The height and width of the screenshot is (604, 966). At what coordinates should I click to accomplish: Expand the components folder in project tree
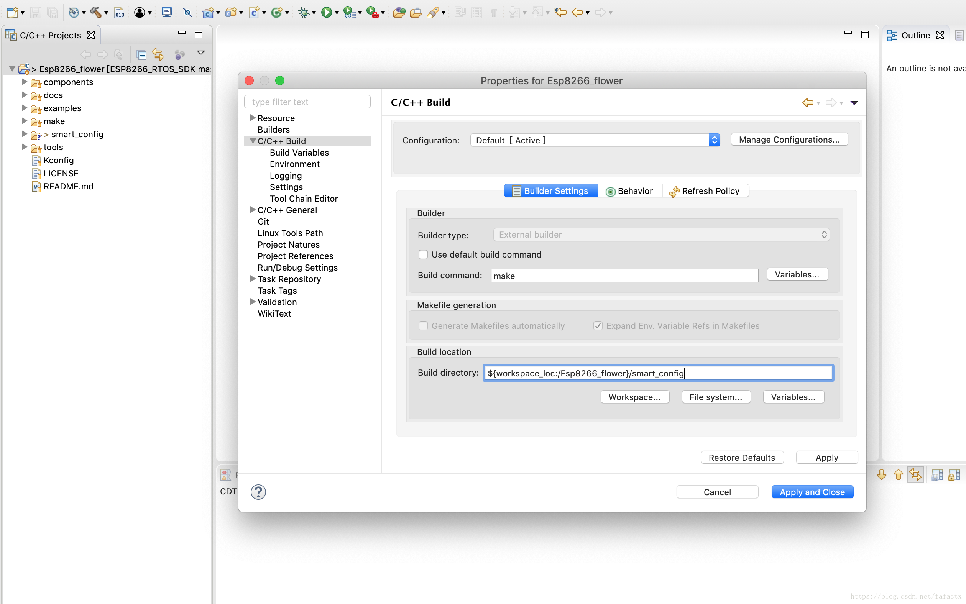click(x=24, y=82)
